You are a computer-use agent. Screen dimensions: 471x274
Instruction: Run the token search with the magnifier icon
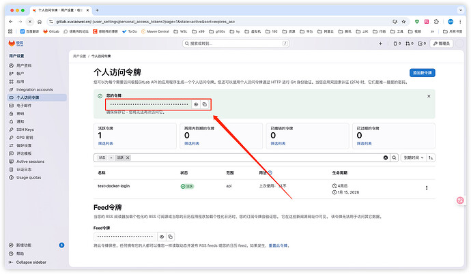[394, 157]
